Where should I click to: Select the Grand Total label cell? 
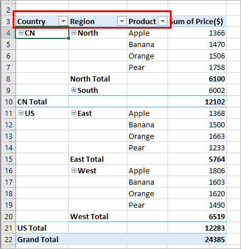coord(42,239)
